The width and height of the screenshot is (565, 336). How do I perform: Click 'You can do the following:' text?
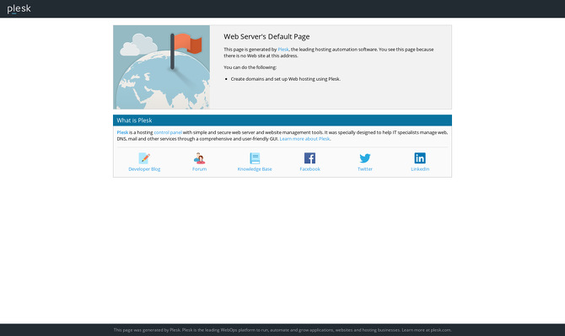pyautogui.click(x=250, y=67)
